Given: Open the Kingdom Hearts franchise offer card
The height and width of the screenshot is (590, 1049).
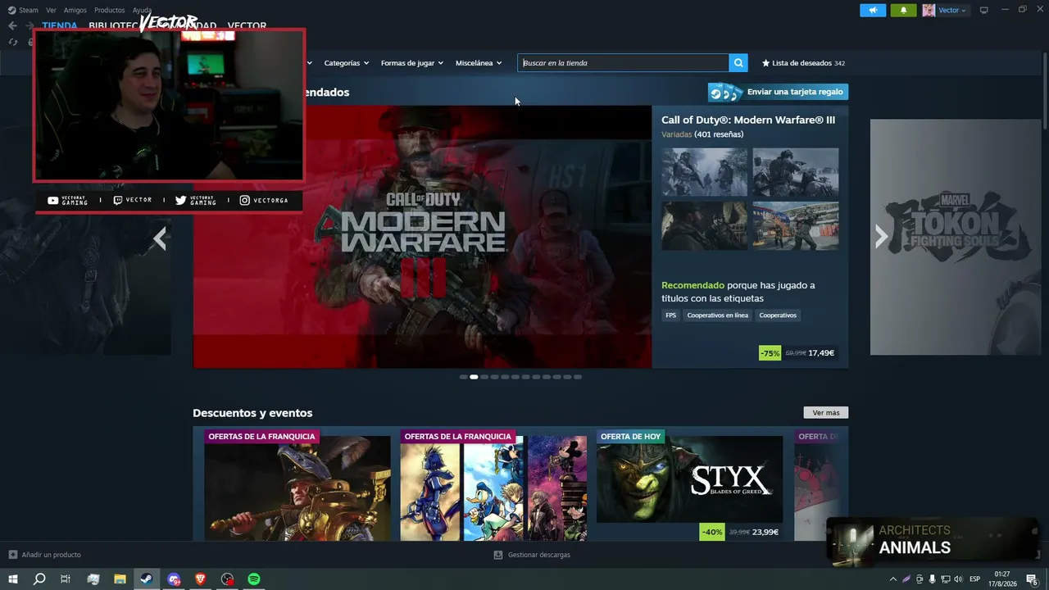Looking at the screenshot, I should (x=493, y=483).
